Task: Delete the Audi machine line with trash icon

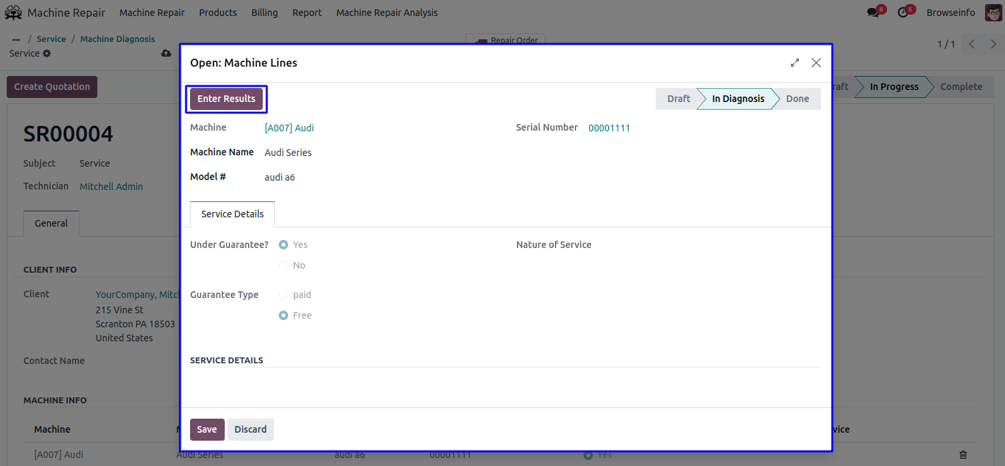Action: tap(963, 455)
